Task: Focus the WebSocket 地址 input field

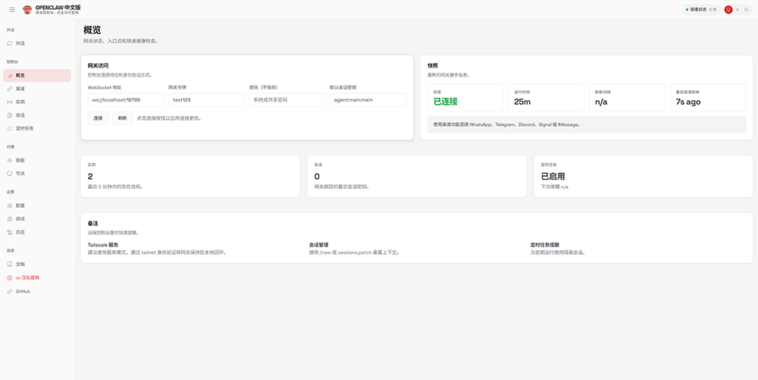Action: pyautogui.click(x=125, y=100)
